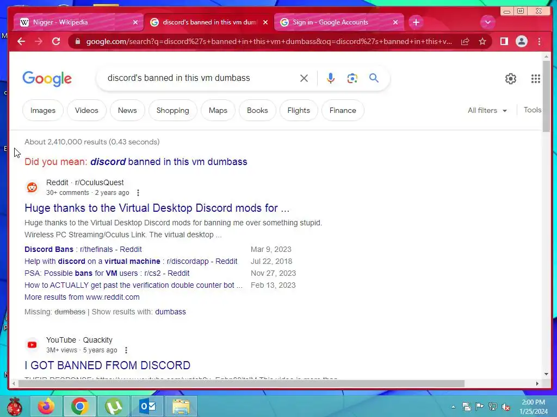This screenshot has width=557, height=417.
Task: Open How to ACTUALLY get past verification link
Action: (x=134, y=285)
